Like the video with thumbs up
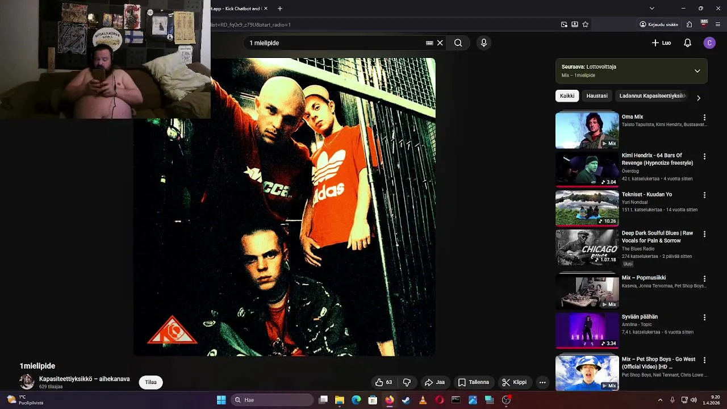This screenshot has width=727, height=409. (x=384, y=382)
